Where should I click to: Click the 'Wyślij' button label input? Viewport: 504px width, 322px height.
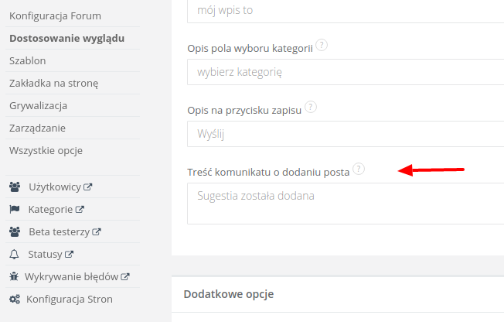pos(345,134)
